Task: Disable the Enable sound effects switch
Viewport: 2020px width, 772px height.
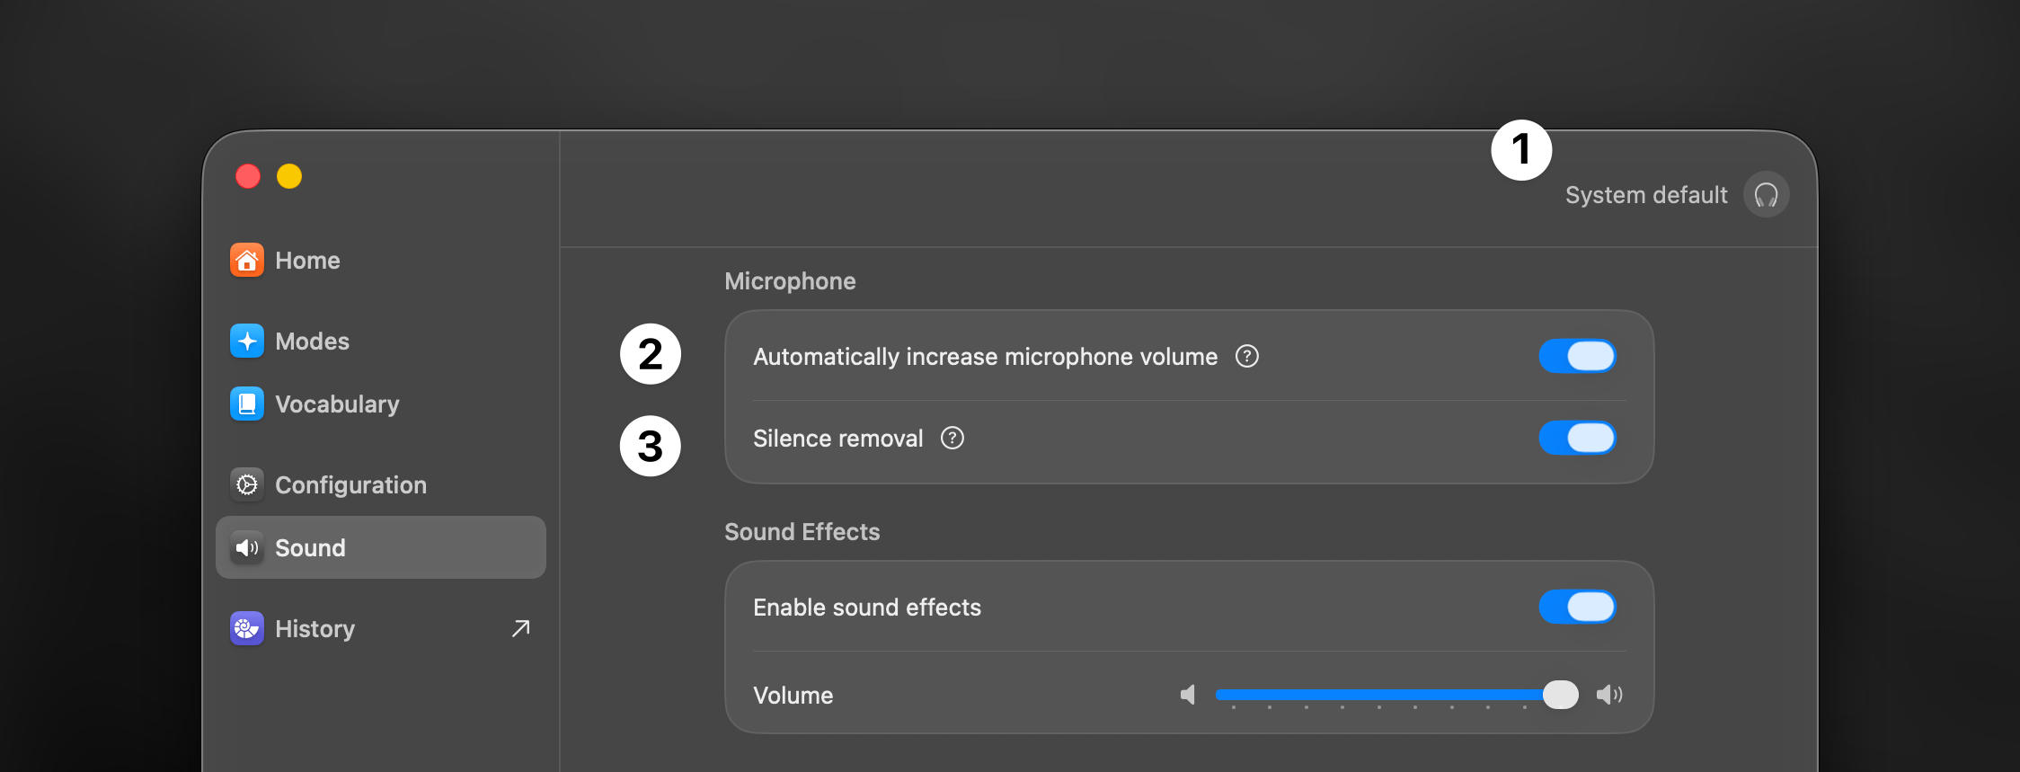Action: pos(1578,608)
